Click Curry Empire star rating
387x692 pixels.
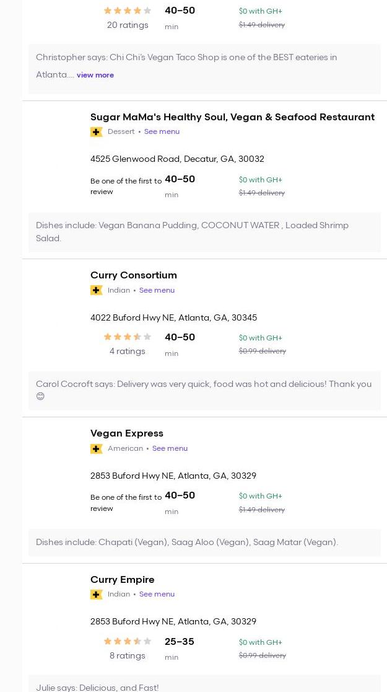[x=127, y=642]
